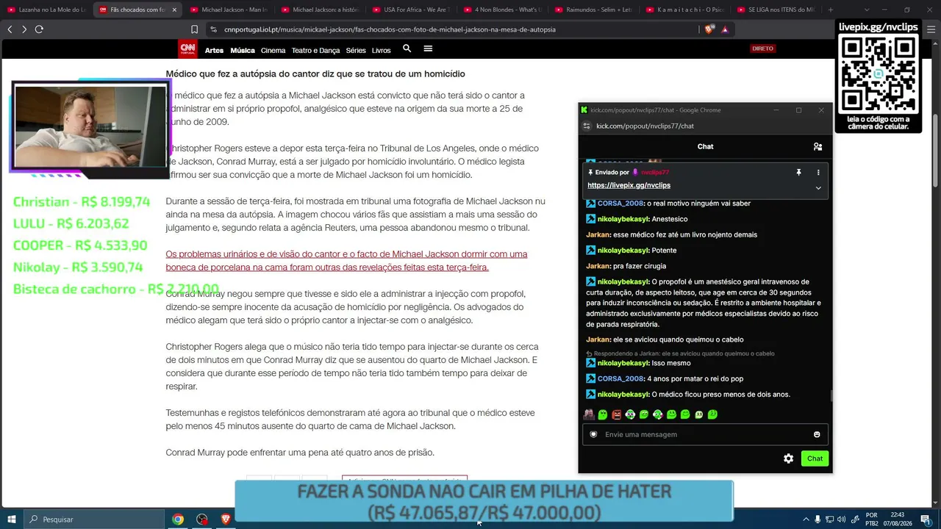Open the Livros section in the CNN menu
The width and height of the screenshot is (941, 529).
tap(381, 50)
